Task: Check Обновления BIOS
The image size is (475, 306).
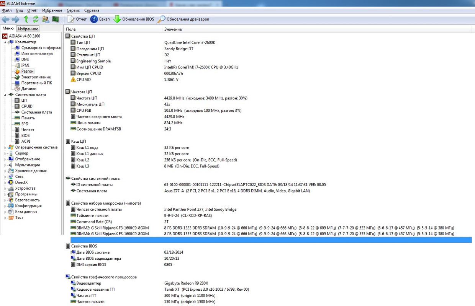Action: click(134, 19)
